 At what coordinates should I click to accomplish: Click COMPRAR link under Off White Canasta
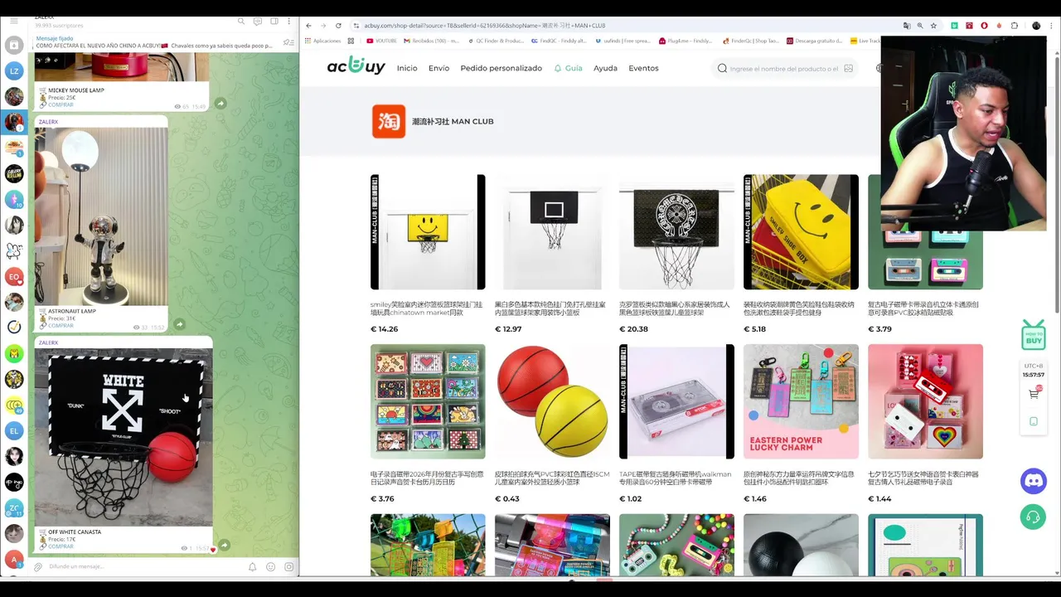click(61, 546)
